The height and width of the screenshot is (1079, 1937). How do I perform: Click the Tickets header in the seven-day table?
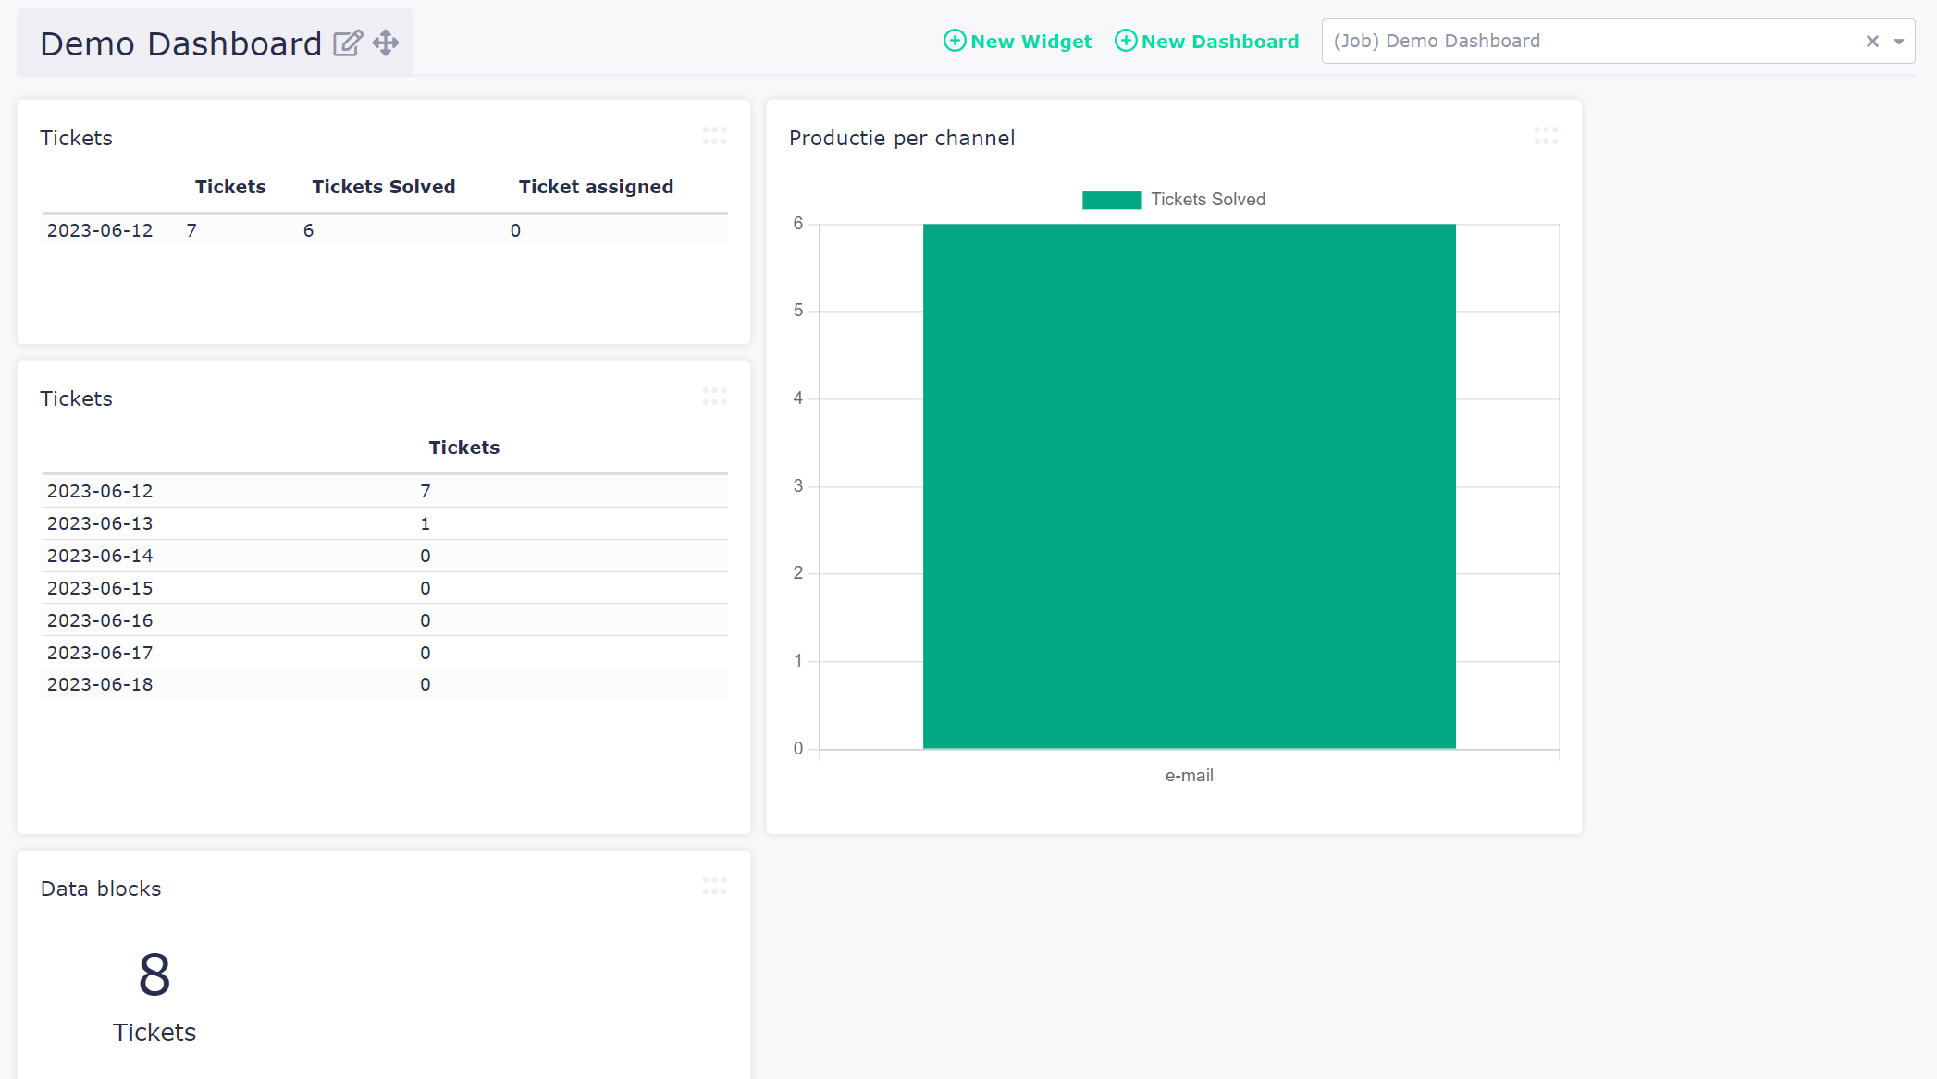(x=464, y=448)
